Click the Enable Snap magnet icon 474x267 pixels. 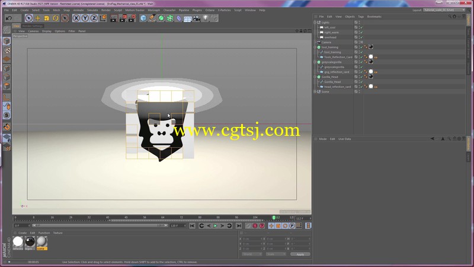pyautogui.click(x=7, y=126)
